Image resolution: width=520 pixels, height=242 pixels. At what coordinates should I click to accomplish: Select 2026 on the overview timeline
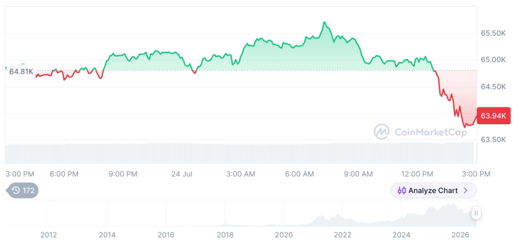click(x=461, y=235)
